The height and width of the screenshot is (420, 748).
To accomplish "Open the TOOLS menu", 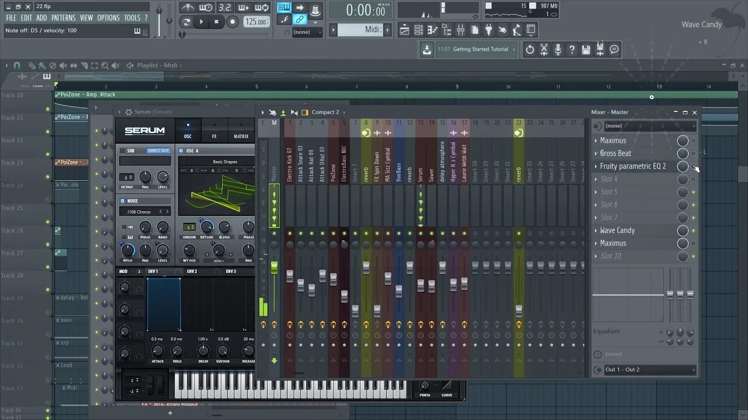I will (x=132, y=18).
